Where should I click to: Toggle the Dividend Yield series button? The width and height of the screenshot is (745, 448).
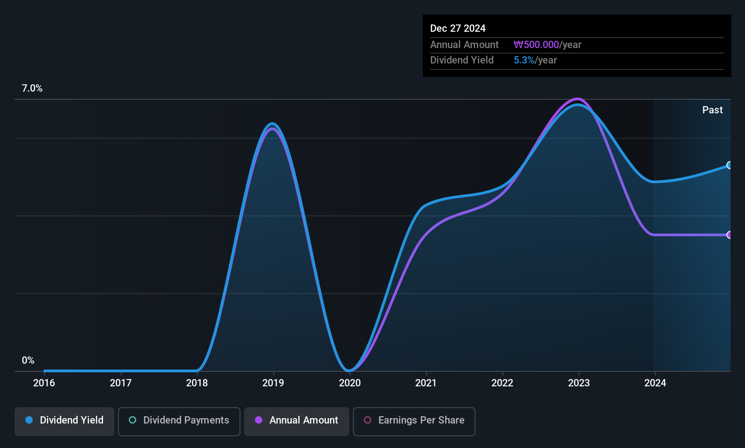64,422
